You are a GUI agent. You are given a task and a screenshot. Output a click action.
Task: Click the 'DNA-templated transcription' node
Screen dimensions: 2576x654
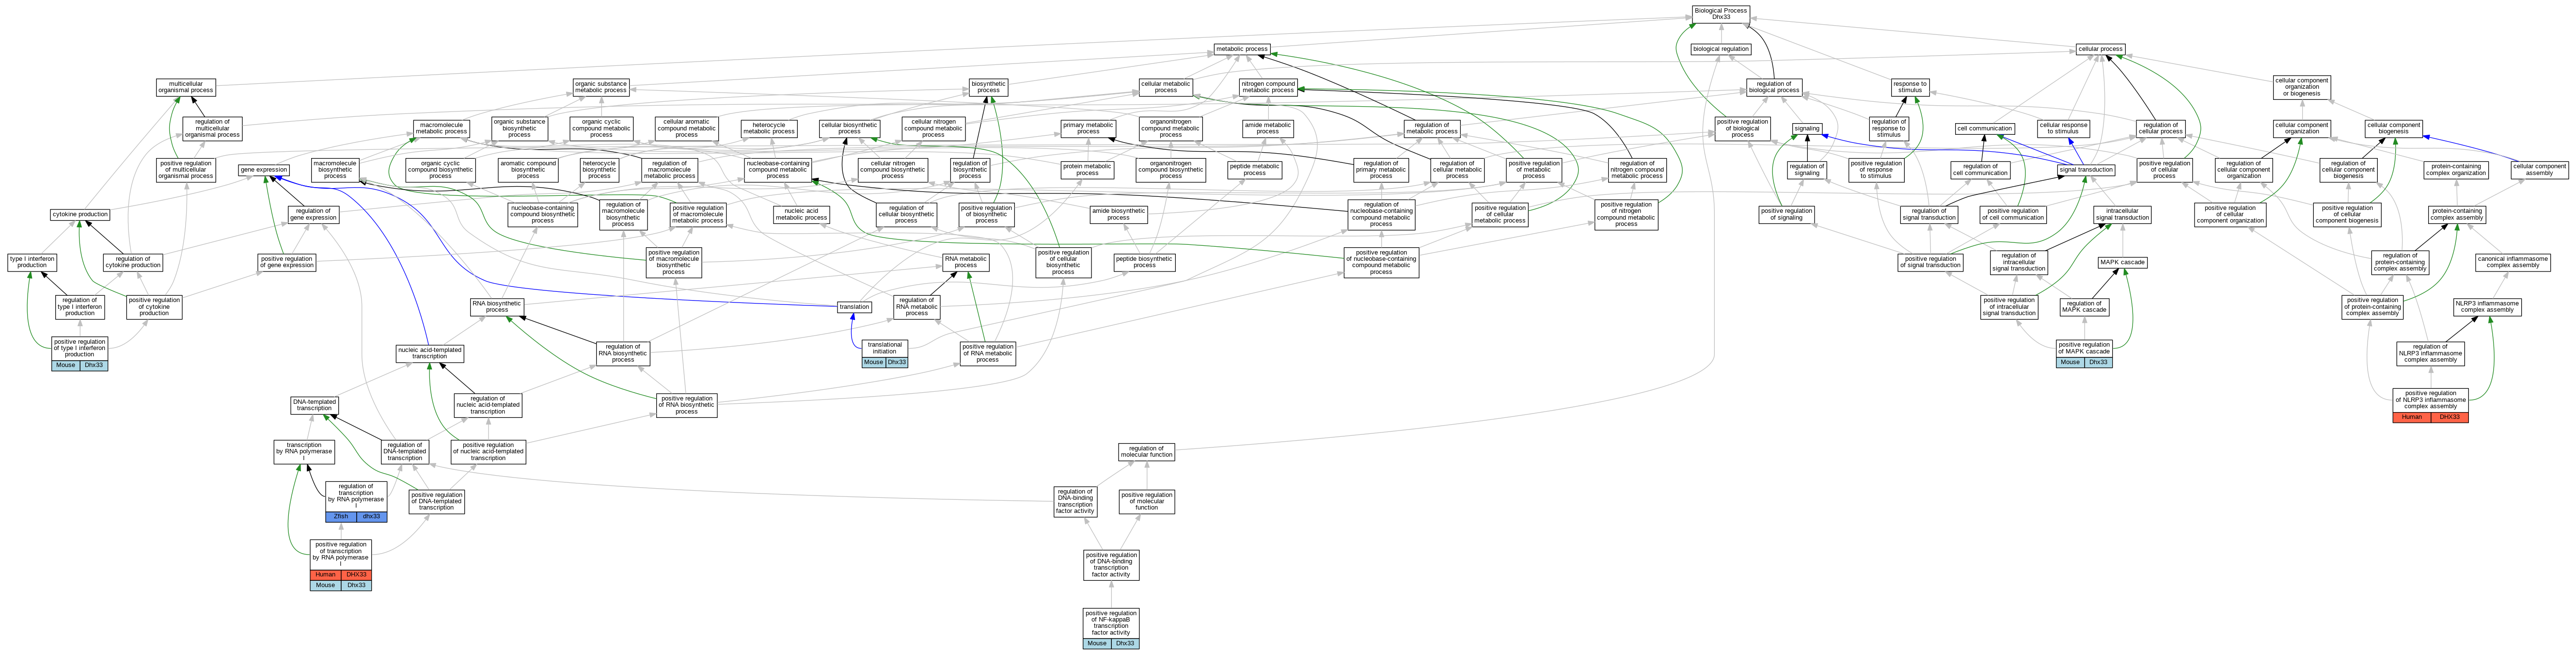coord(314,405)
